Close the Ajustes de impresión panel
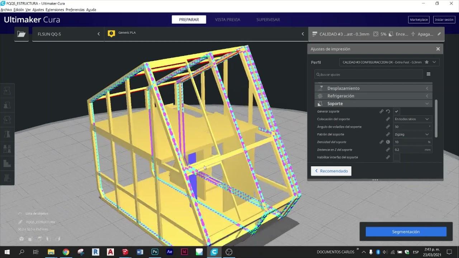This screenshot has height=258, width=459. click(438, 49)
